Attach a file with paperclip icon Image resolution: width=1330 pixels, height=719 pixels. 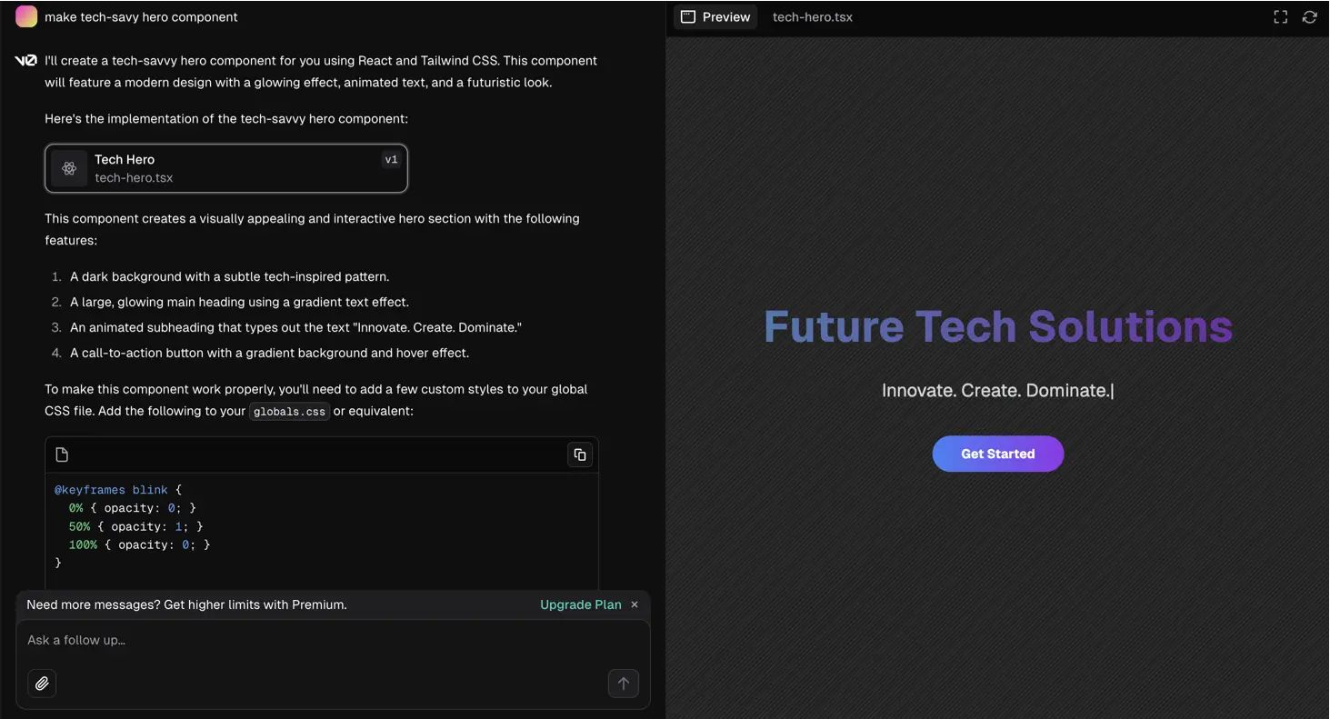point(42,684)
